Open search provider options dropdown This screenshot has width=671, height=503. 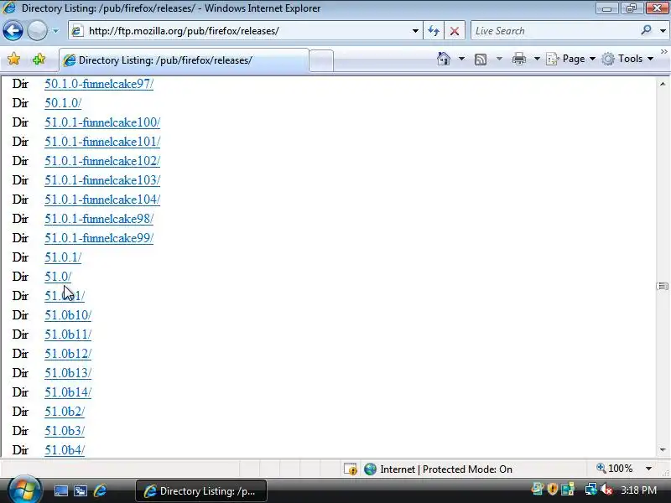point(663,31)
